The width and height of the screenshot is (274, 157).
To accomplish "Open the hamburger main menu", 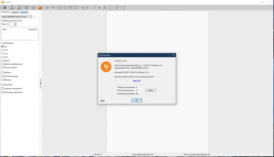I will pyautogui.click(x=5, y=8).
